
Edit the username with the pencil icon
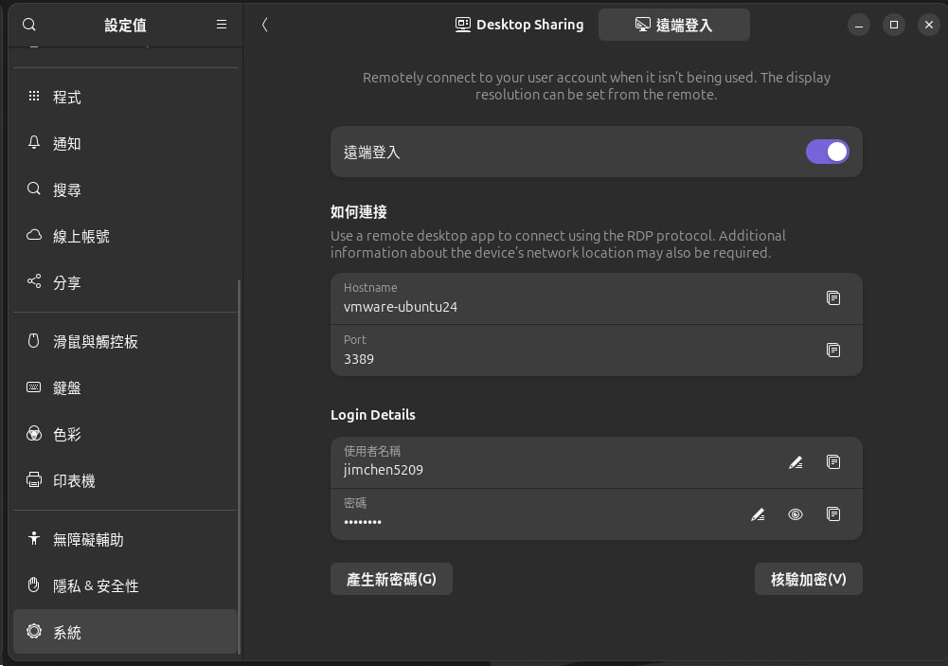click(x=796, y=462)
